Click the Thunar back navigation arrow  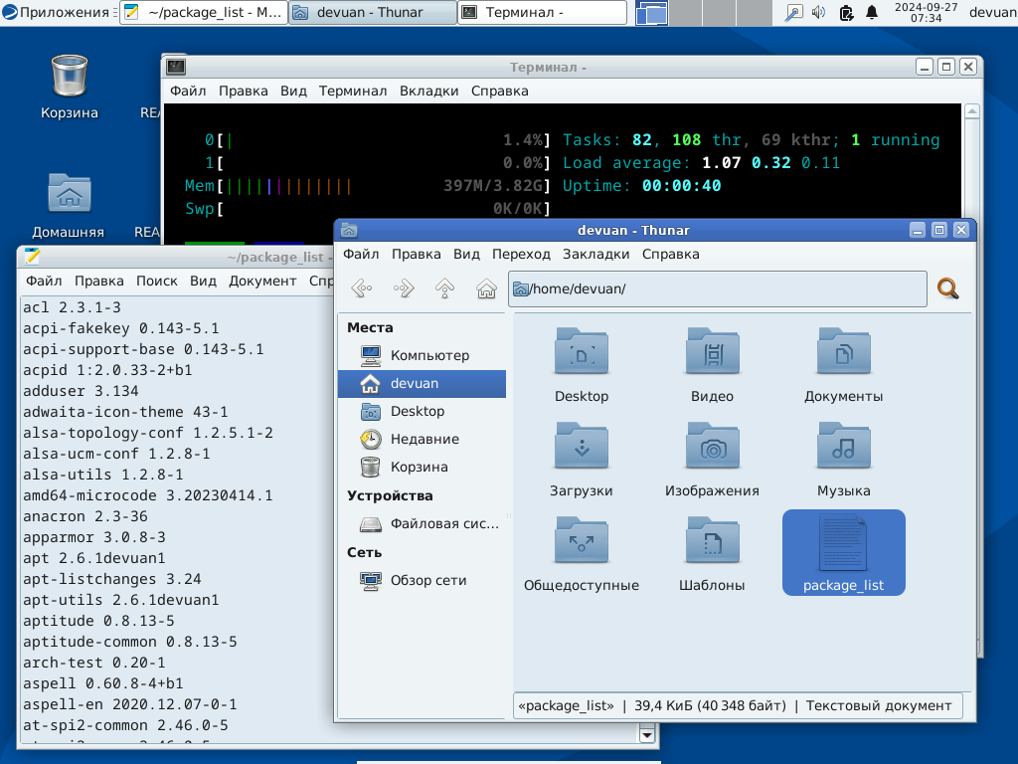pyautogui.click(x=362, y=288)
